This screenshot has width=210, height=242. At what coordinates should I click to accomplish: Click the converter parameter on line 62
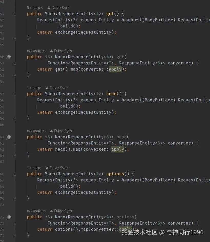(x=179, y=143)
